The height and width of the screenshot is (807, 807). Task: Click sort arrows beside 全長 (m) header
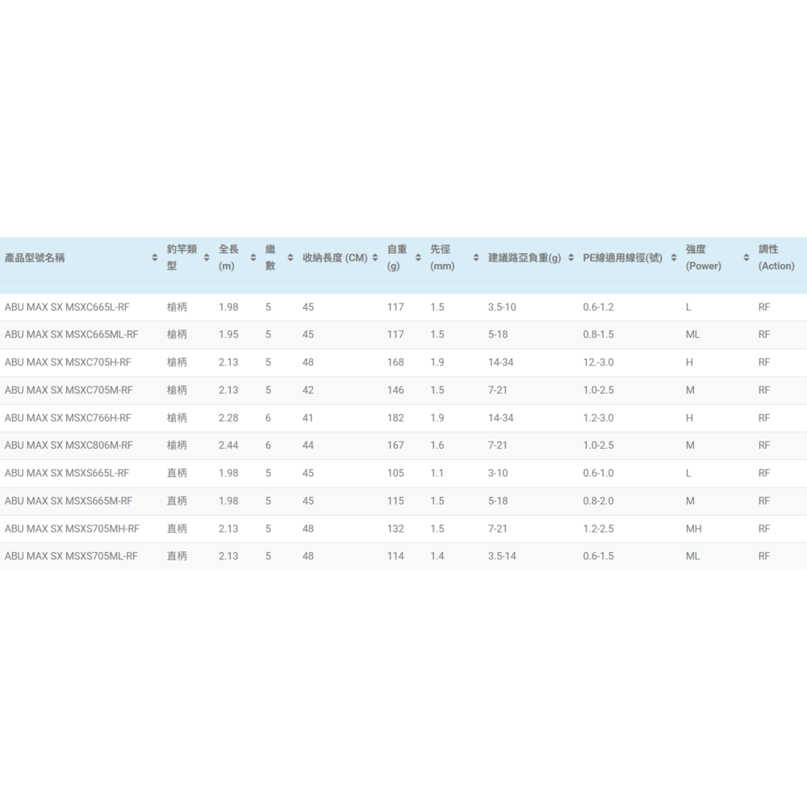coord(253,257)
